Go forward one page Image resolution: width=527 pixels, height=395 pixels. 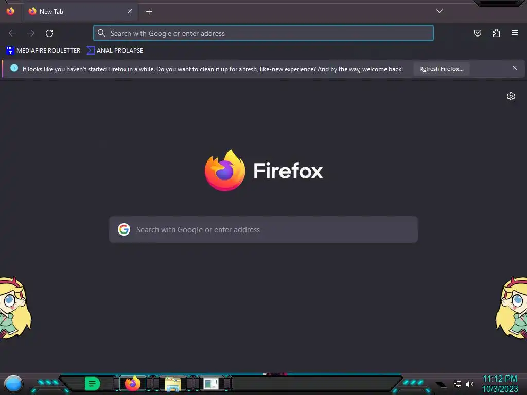pyautogui.click(x=31, y=33)
